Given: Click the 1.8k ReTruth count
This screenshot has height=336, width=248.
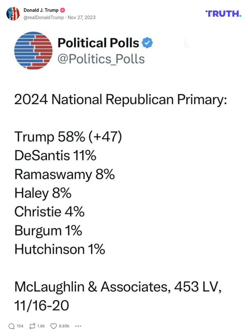Looking at the screenshot, I should [x=41, y=326].
